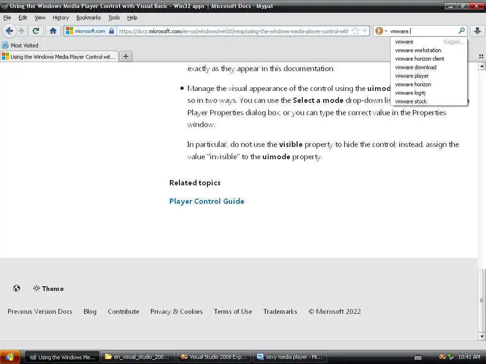The image size is (486, 364).
Task: Open the Trademarks footer link
Action: (x=280, y=311)
